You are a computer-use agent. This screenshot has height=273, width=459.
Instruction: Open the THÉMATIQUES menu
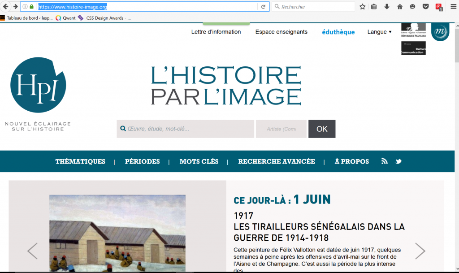[80, 161]
